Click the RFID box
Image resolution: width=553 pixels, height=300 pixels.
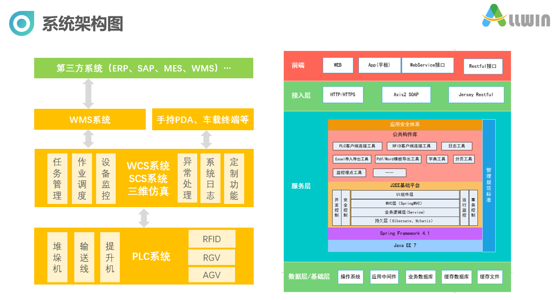(212, 239)
